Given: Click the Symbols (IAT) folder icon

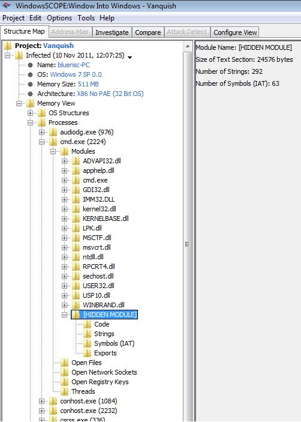Looking at the screenshot, I should tap(87, 344).
